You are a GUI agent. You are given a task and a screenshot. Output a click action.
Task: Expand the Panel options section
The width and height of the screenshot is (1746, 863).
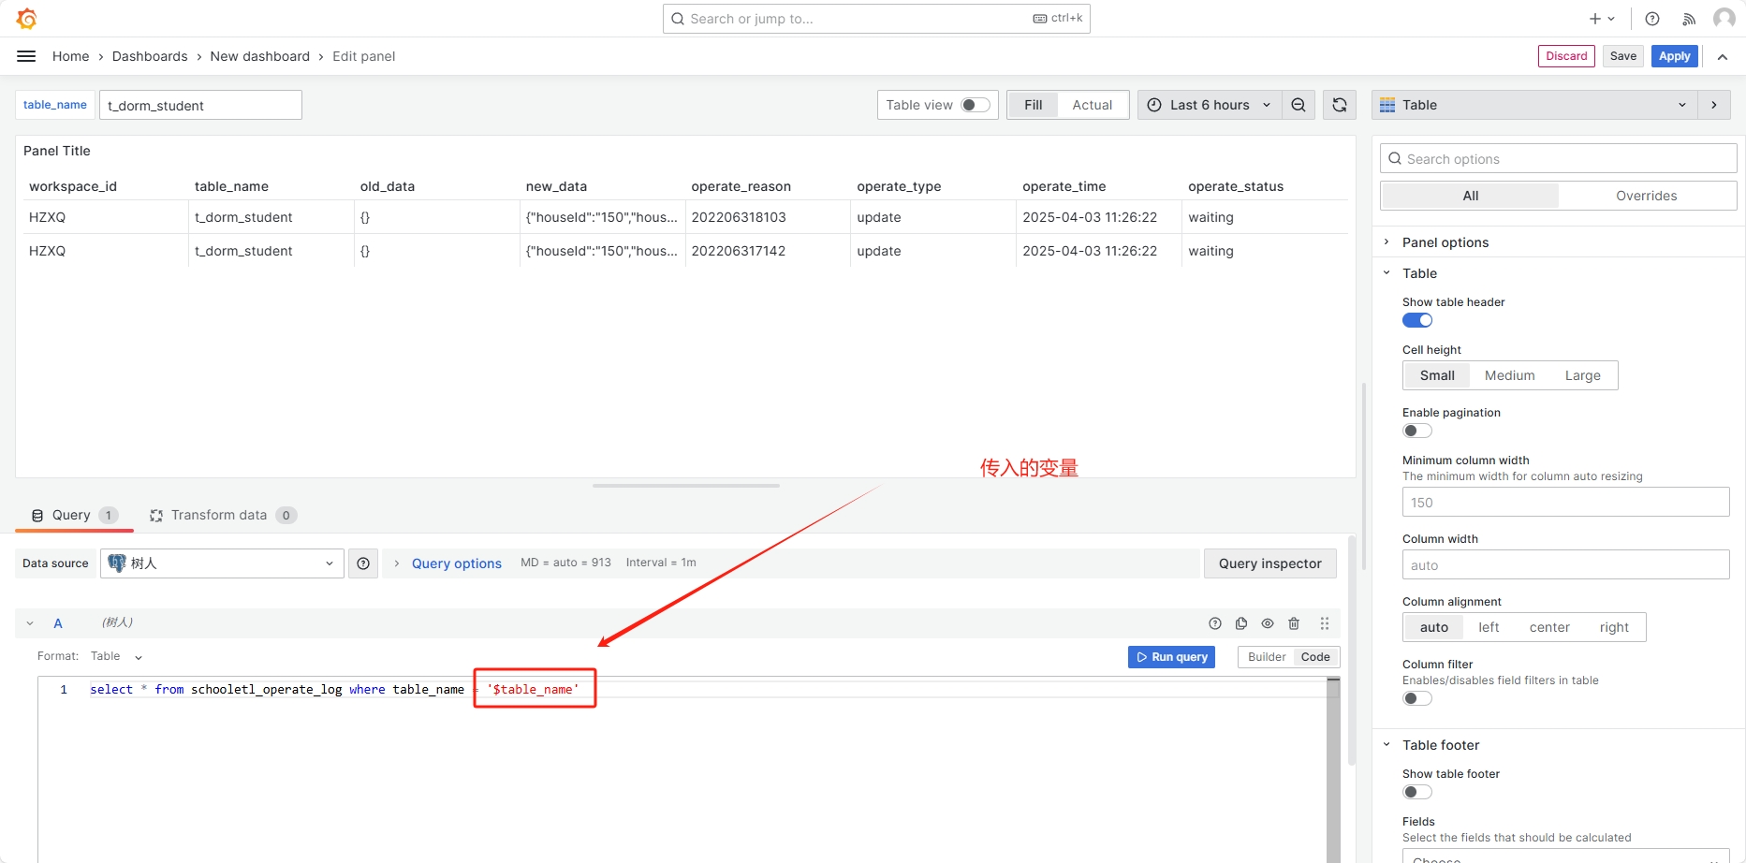click(x=1445, y=242)
